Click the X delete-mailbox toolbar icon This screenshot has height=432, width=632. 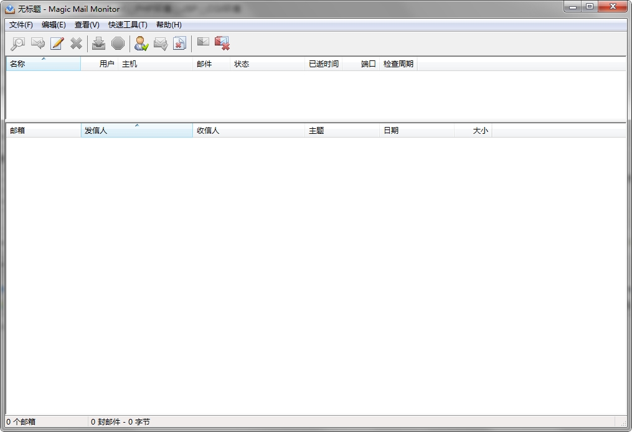click(77, 44)
